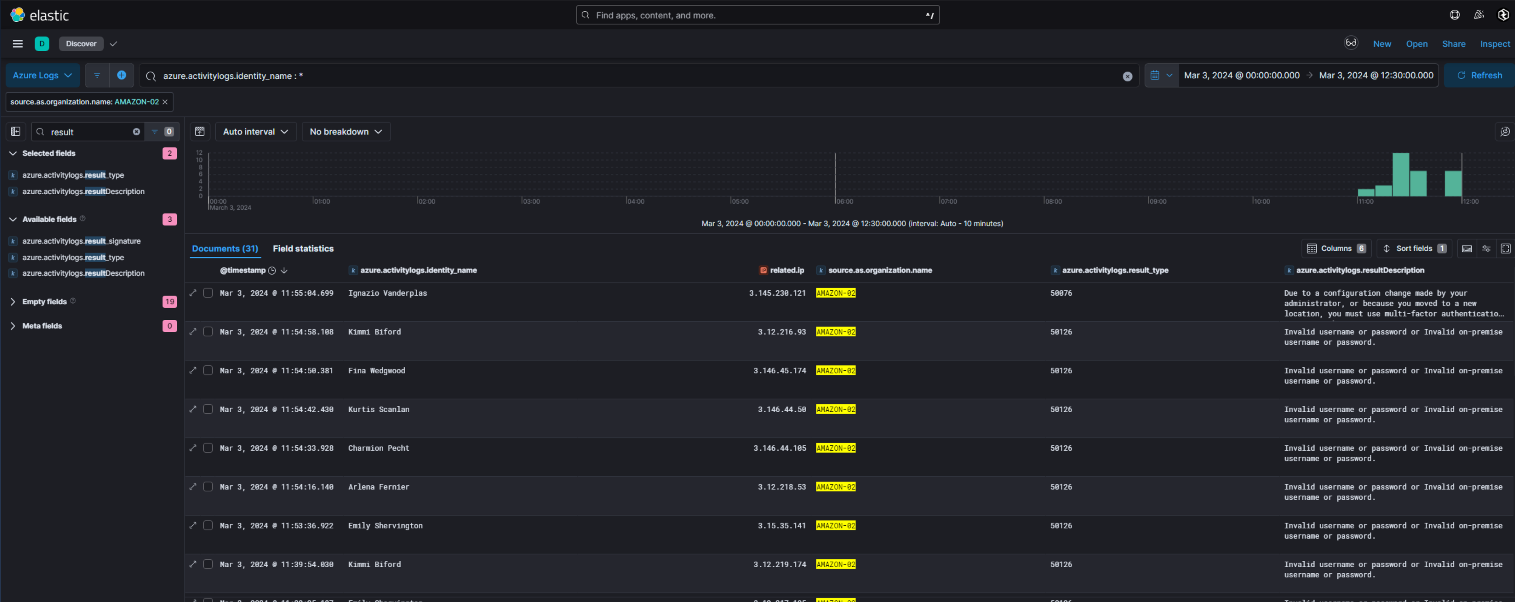Collapse the fields sidebar panel
The height and width of the screenshot is (602, 1515).
15,132
